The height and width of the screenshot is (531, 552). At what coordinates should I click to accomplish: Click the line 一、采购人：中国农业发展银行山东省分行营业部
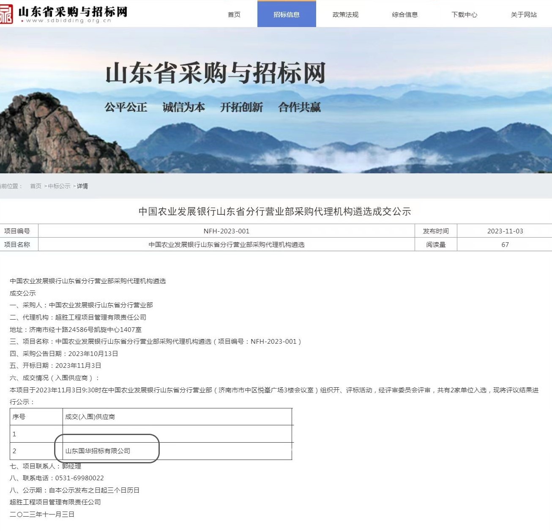coord(81,305)
